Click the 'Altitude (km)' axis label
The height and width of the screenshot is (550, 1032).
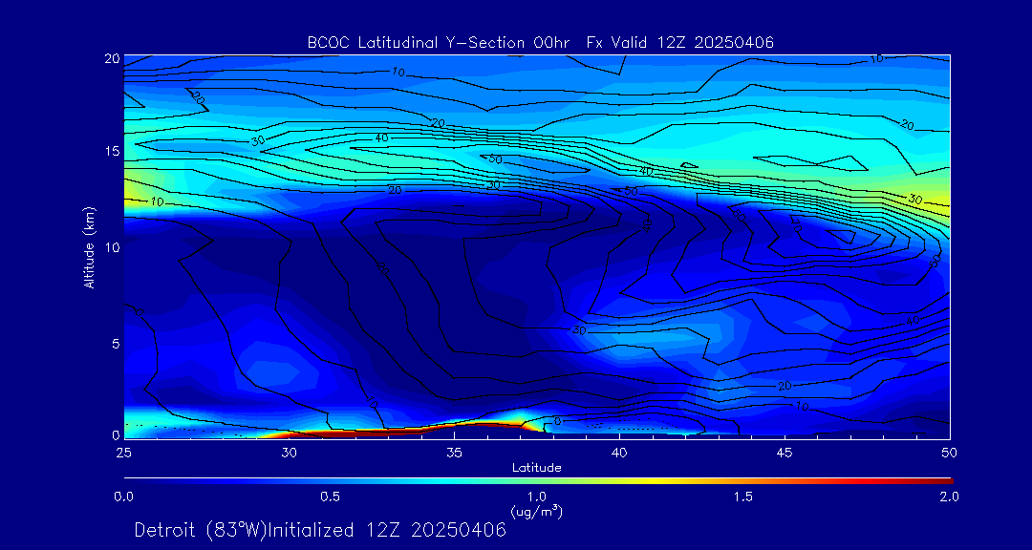(x=89, y=246)
